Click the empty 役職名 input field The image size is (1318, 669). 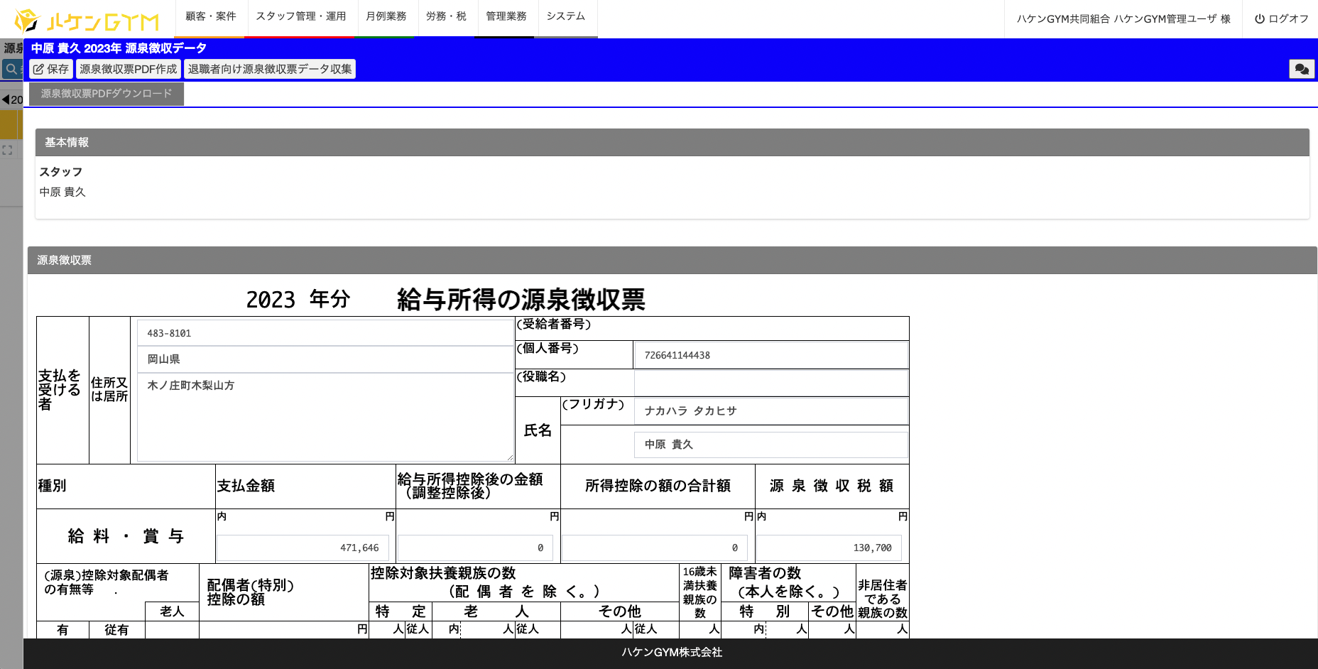point(771,384)
